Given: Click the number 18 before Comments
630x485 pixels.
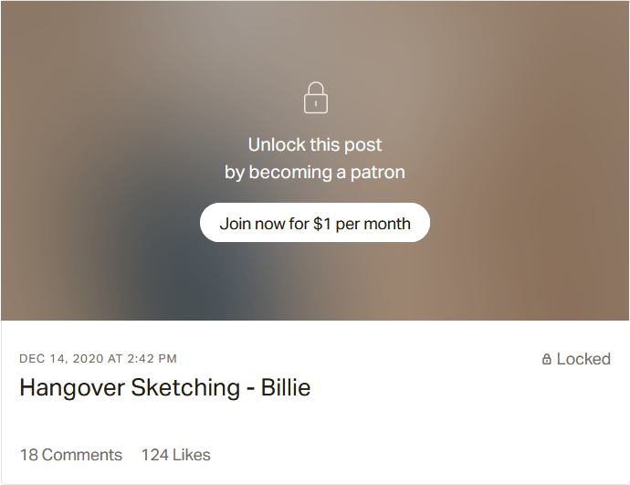Looking at the screenshot, I should click(29, 455).
